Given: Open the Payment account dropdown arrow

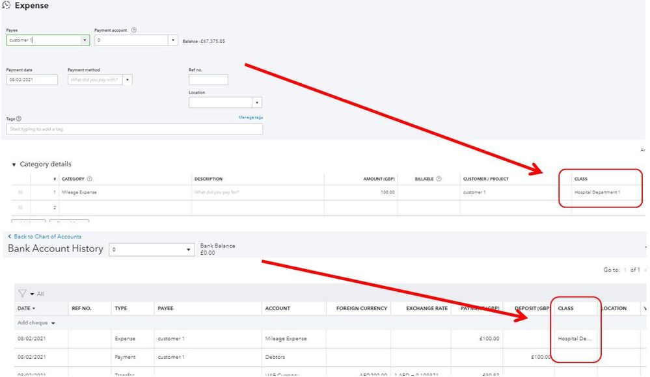Looking at the screenshot, I should [x=173, y=40].
